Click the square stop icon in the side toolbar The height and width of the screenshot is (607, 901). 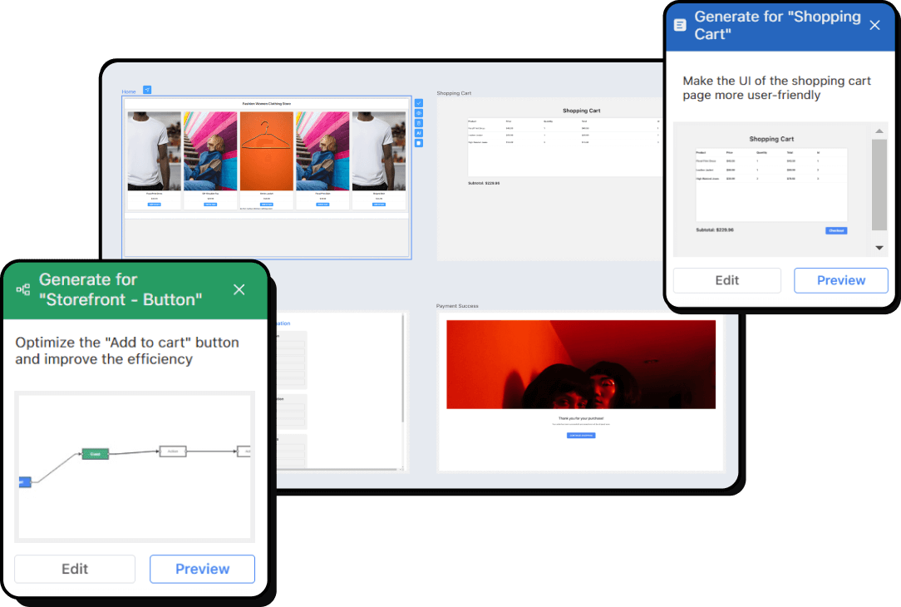click(x=419, y=143)
